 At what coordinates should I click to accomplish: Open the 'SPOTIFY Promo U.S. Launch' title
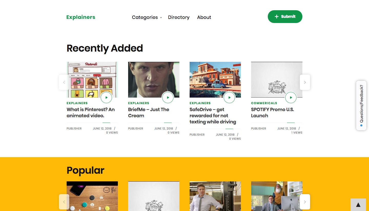click(x=272, y=112)
